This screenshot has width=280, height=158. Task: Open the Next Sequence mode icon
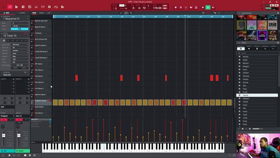click(x=63, y=7)
